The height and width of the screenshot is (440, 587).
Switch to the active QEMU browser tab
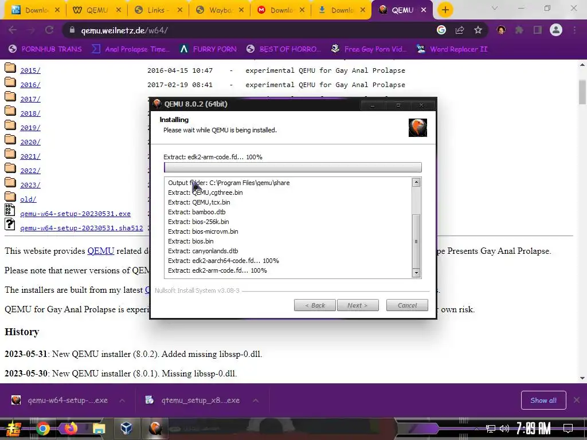402,10
